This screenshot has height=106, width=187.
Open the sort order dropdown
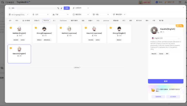[81, 8]
